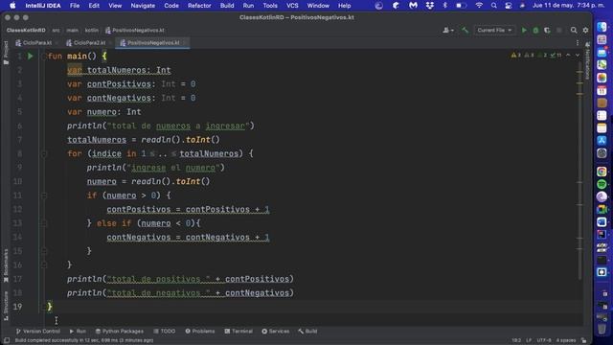Image resolution: width=613 pixels, height=345 pixels.
Task: Open the Code With Me user icon
Action: [447, 30]
